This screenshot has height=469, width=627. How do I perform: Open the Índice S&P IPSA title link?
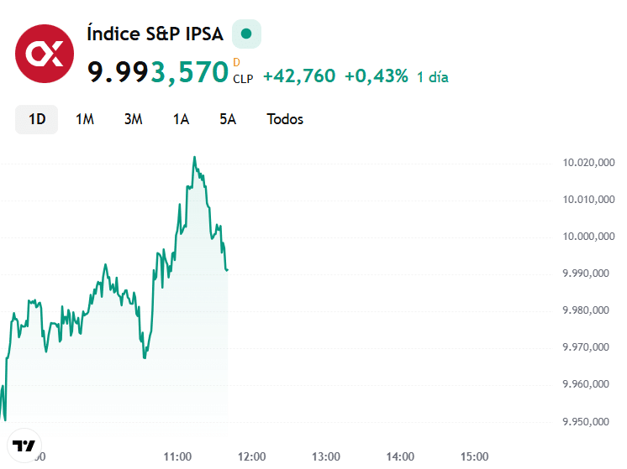tap(155, 34)
